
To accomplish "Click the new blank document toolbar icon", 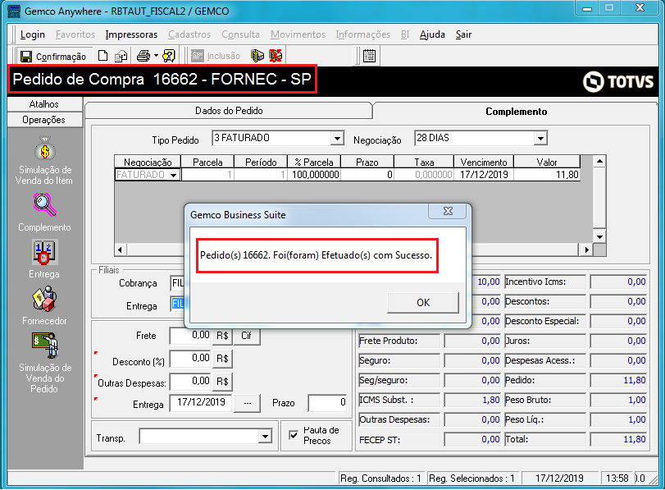I will pos(102,56).
